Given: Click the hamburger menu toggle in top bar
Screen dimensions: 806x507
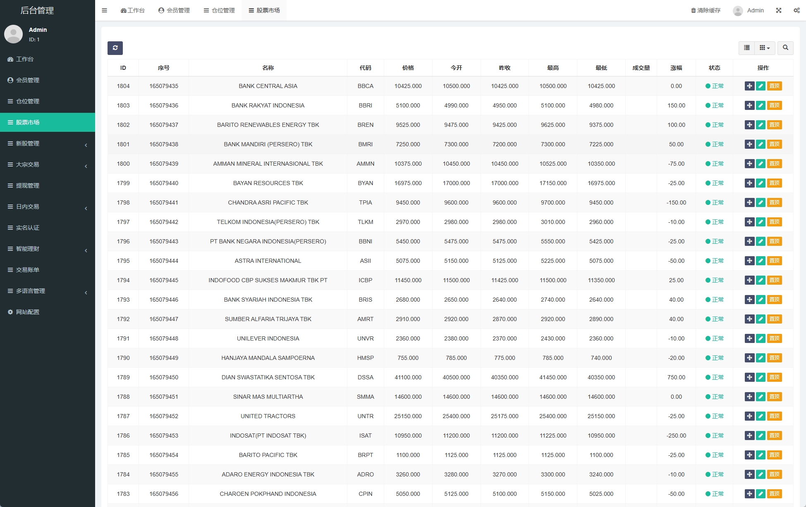Looking at the screenshot, I should tap(105, 10).
